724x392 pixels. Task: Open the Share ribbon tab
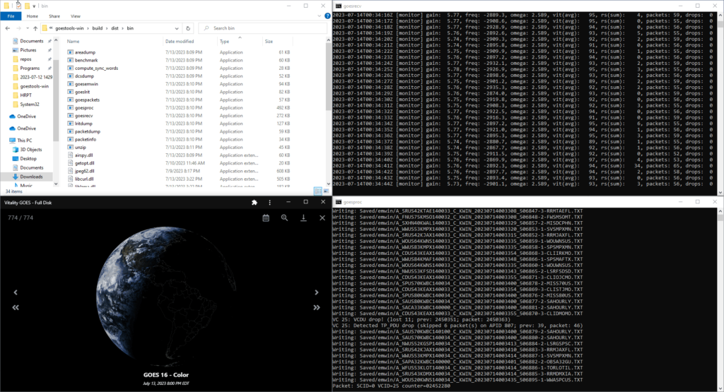[x=54, y=16]
